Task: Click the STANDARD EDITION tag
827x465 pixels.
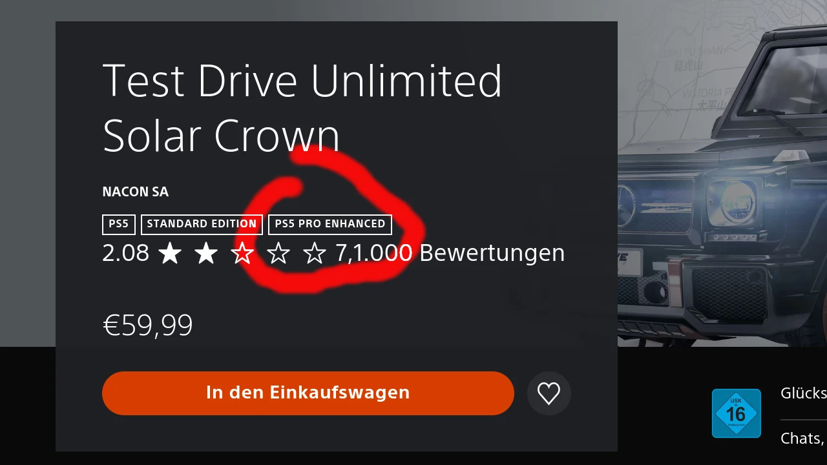Action: [x=202, y=224]
